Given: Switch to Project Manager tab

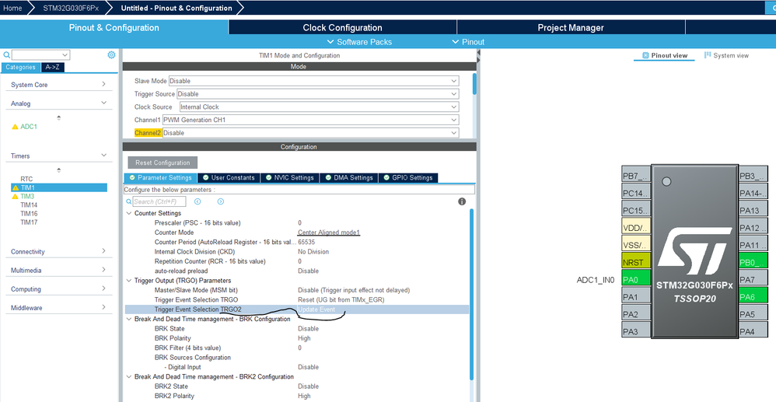Looking at the screenshot, I should pos(571,28).
